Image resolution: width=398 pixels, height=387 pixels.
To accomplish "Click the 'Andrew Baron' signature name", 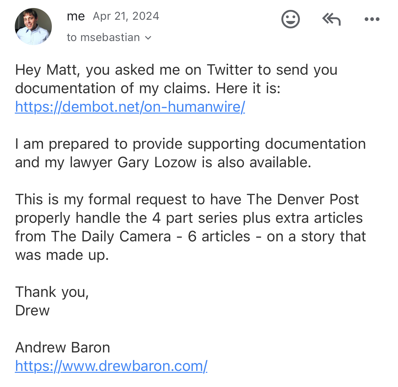I will coord(63,347).
